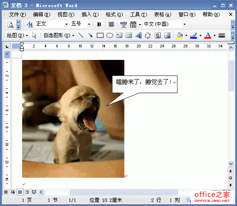Open the 绘图(D) Draw menu

[x=18, y=36]
